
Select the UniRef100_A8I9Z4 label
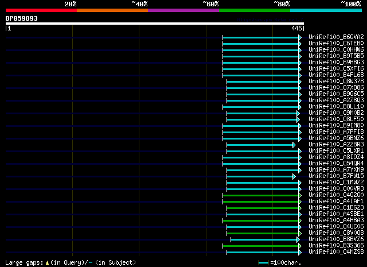pyautogui.click(x=336, y=157)
